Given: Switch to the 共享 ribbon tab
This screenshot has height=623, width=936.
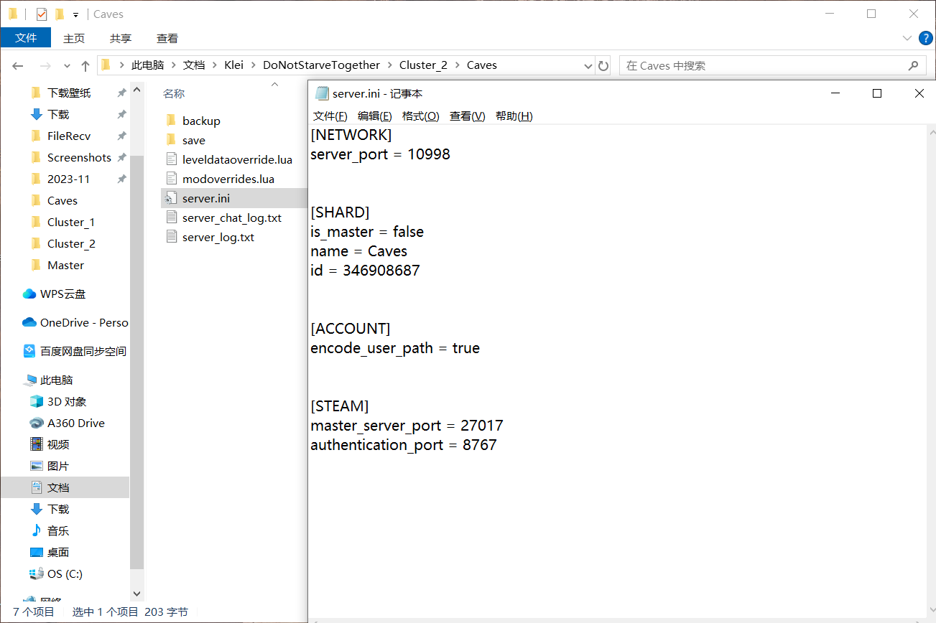Looking at the screenshot, I should (x=121, y=38).
